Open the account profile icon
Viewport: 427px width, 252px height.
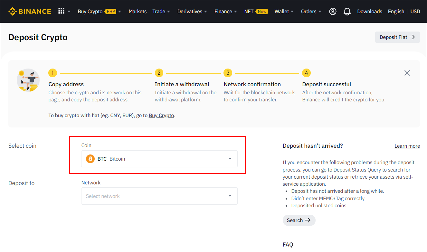tap(333, 11)
